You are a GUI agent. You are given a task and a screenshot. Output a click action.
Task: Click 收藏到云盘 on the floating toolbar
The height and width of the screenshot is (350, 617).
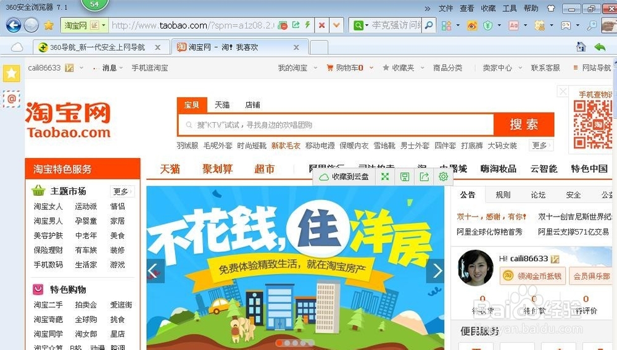[x=344, y=177]
